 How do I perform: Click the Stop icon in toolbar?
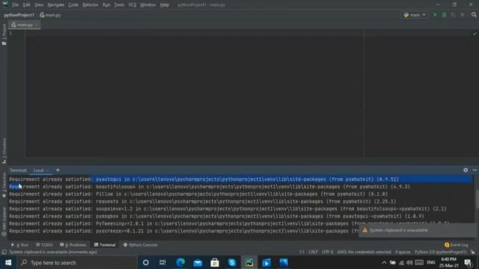coord(463,15)
